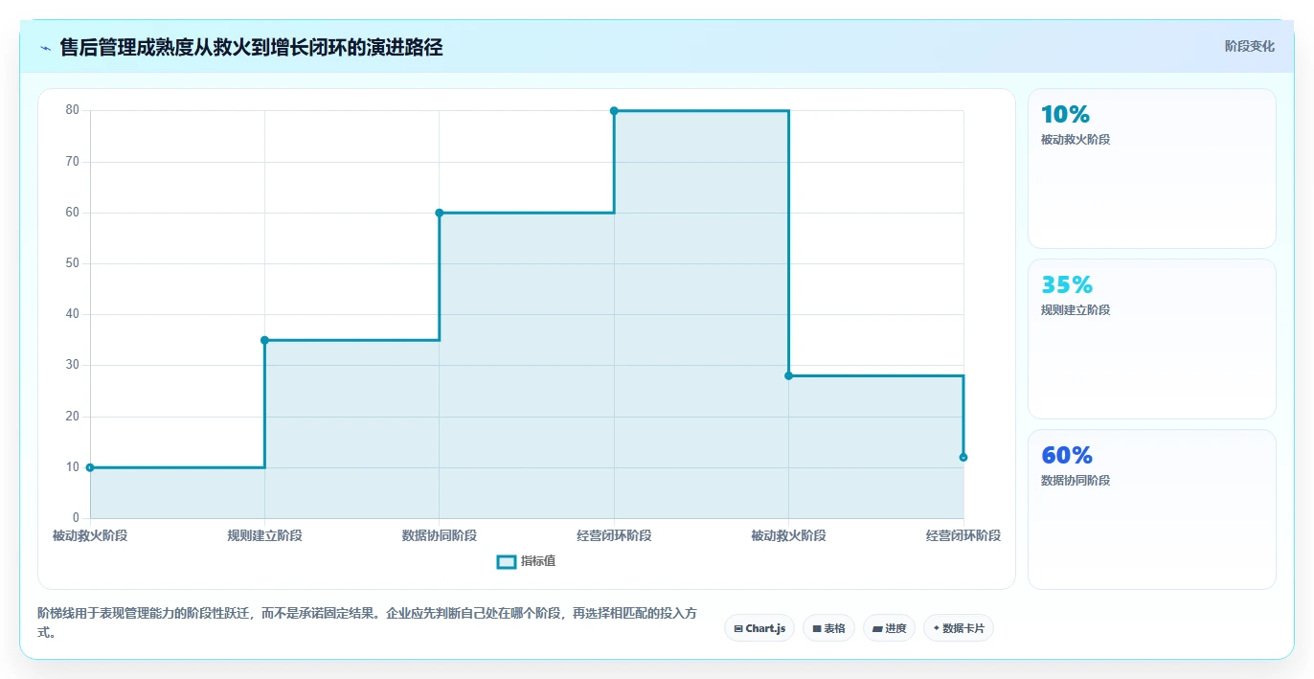The image size is (1314, 679).
Task: Click the y-axis value 50
Action: (73, 263)
